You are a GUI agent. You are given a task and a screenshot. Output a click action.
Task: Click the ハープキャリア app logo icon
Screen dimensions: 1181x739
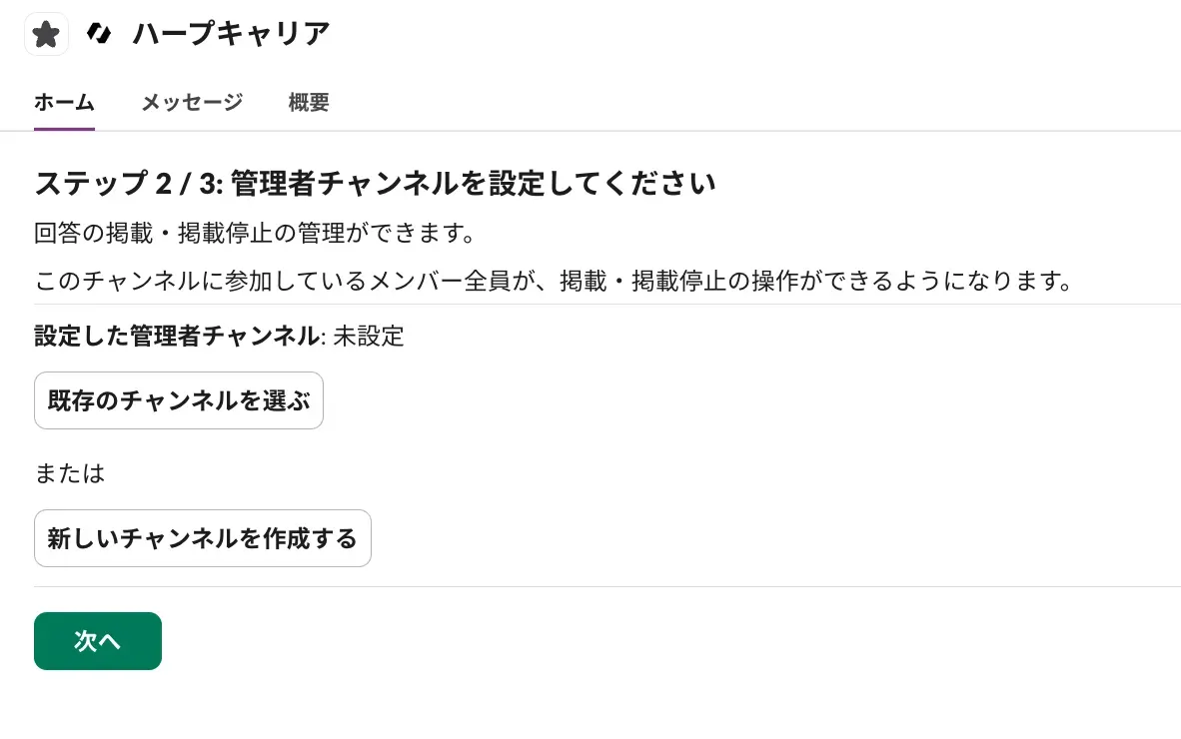coord(99,35)
